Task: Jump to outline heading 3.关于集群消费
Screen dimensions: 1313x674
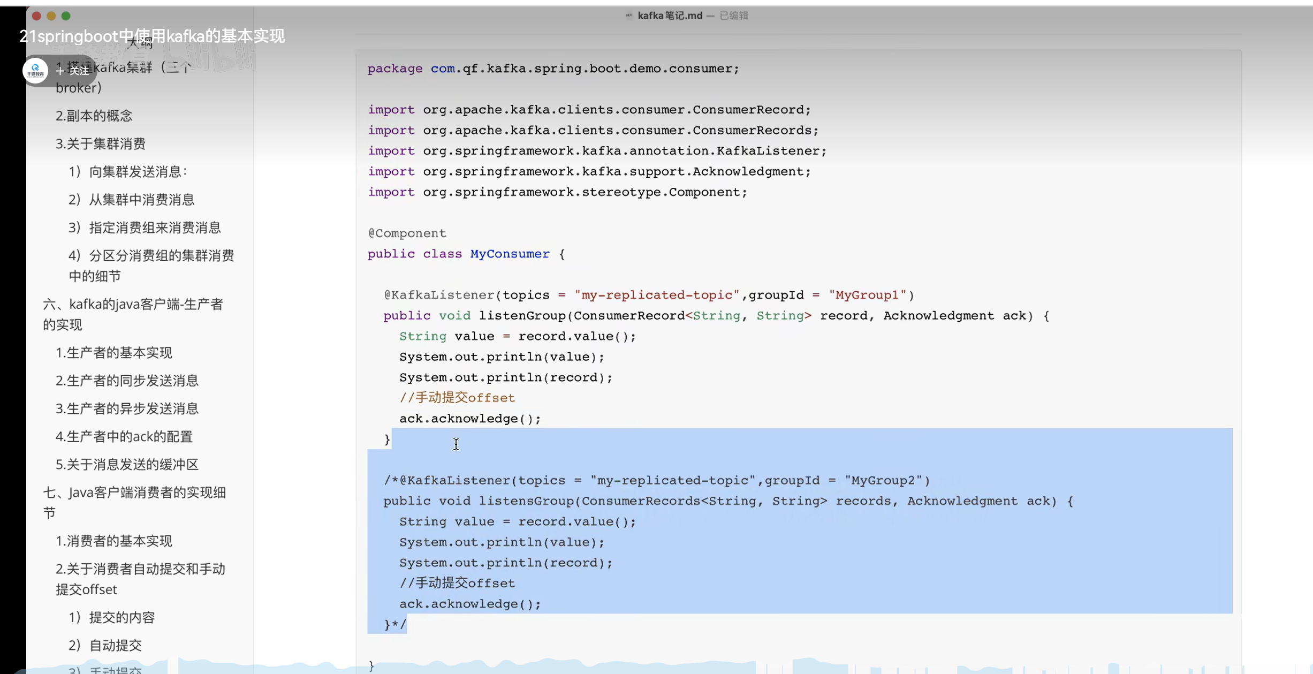Action: 100,143
